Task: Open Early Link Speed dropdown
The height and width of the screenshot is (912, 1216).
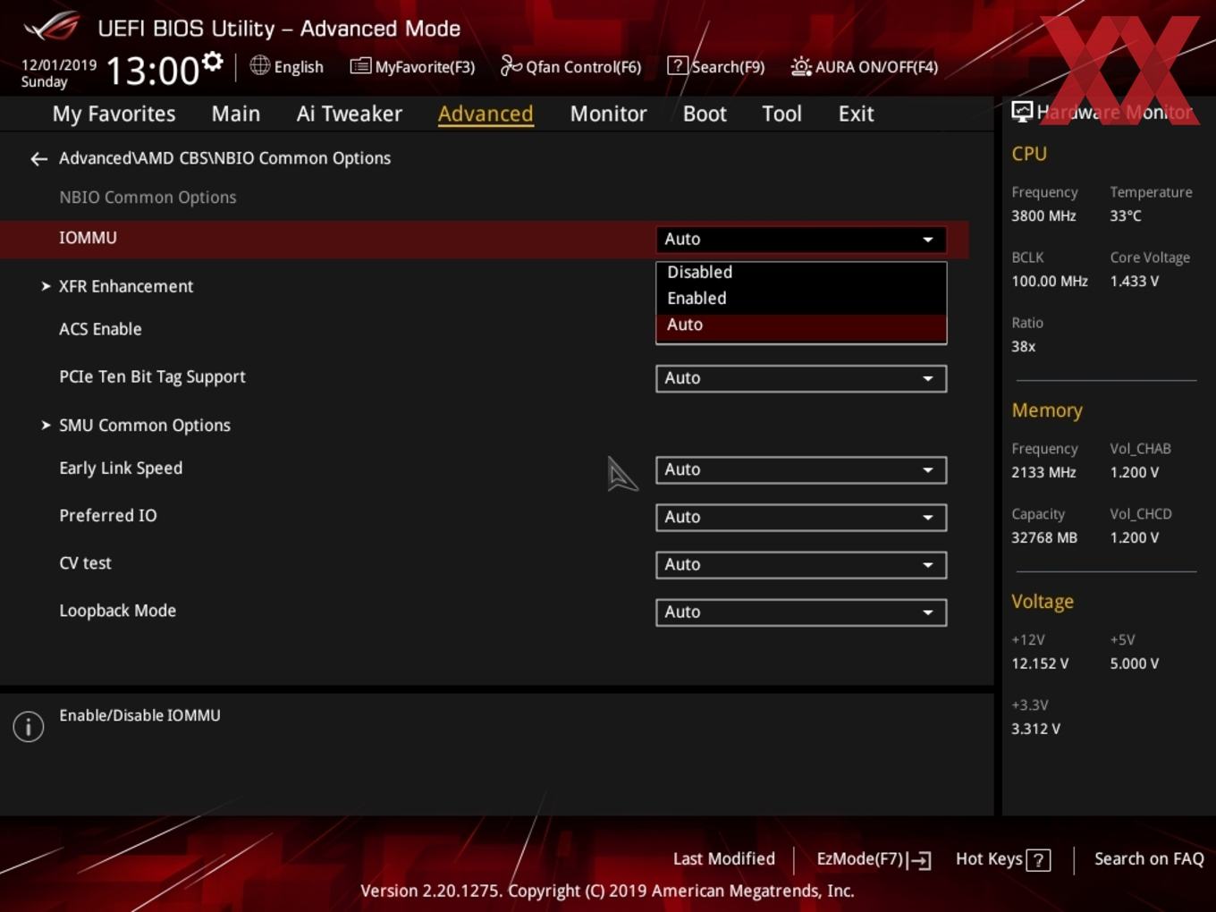Action: coord(801,469)
